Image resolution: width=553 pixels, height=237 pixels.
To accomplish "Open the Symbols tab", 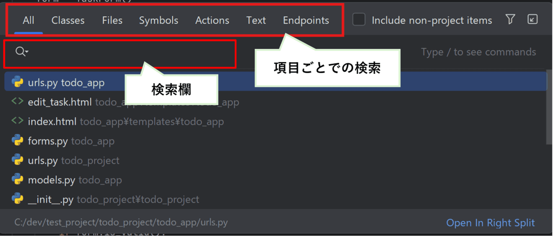I will point(159,20).
